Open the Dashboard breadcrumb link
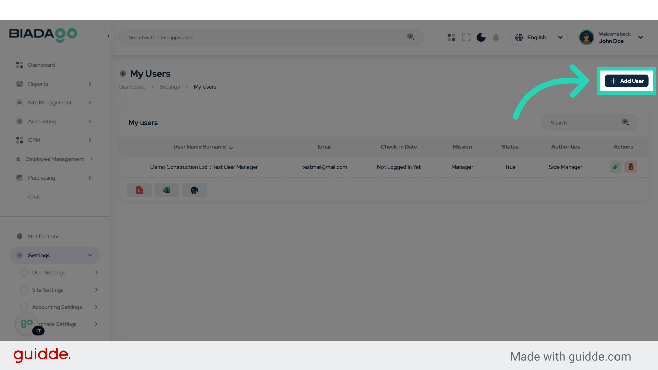This screenshot has width=658, height=370. tap(132, 87)
